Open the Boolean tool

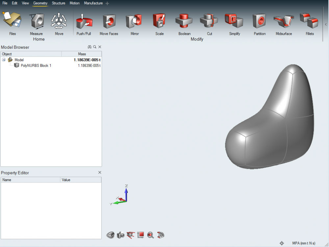[184, 21]
